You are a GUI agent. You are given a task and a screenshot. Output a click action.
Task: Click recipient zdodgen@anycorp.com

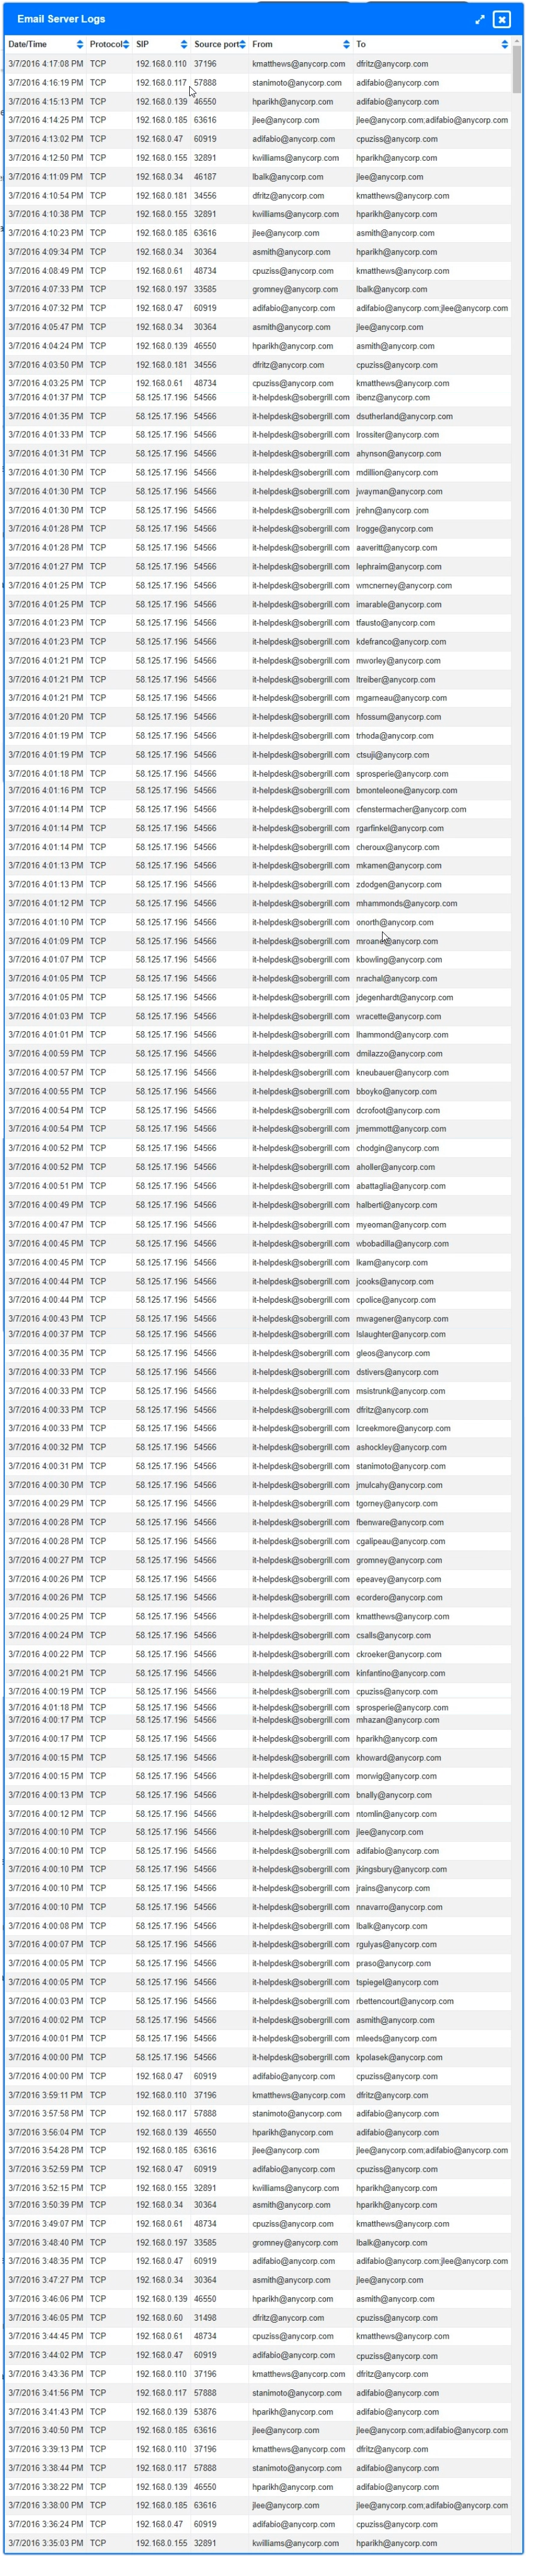pos(398,885)
